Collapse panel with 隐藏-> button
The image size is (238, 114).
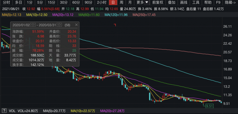230,2
